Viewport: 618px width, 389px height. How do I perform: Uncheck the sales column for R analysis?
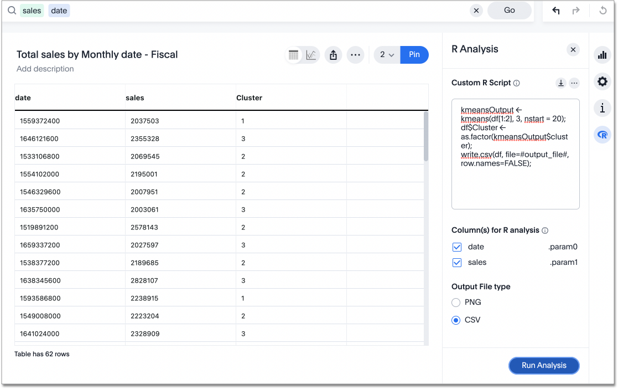coord(457,262)
